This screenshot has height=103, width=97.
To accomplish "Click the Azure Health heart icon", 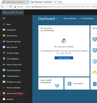I will pos(57,86).
